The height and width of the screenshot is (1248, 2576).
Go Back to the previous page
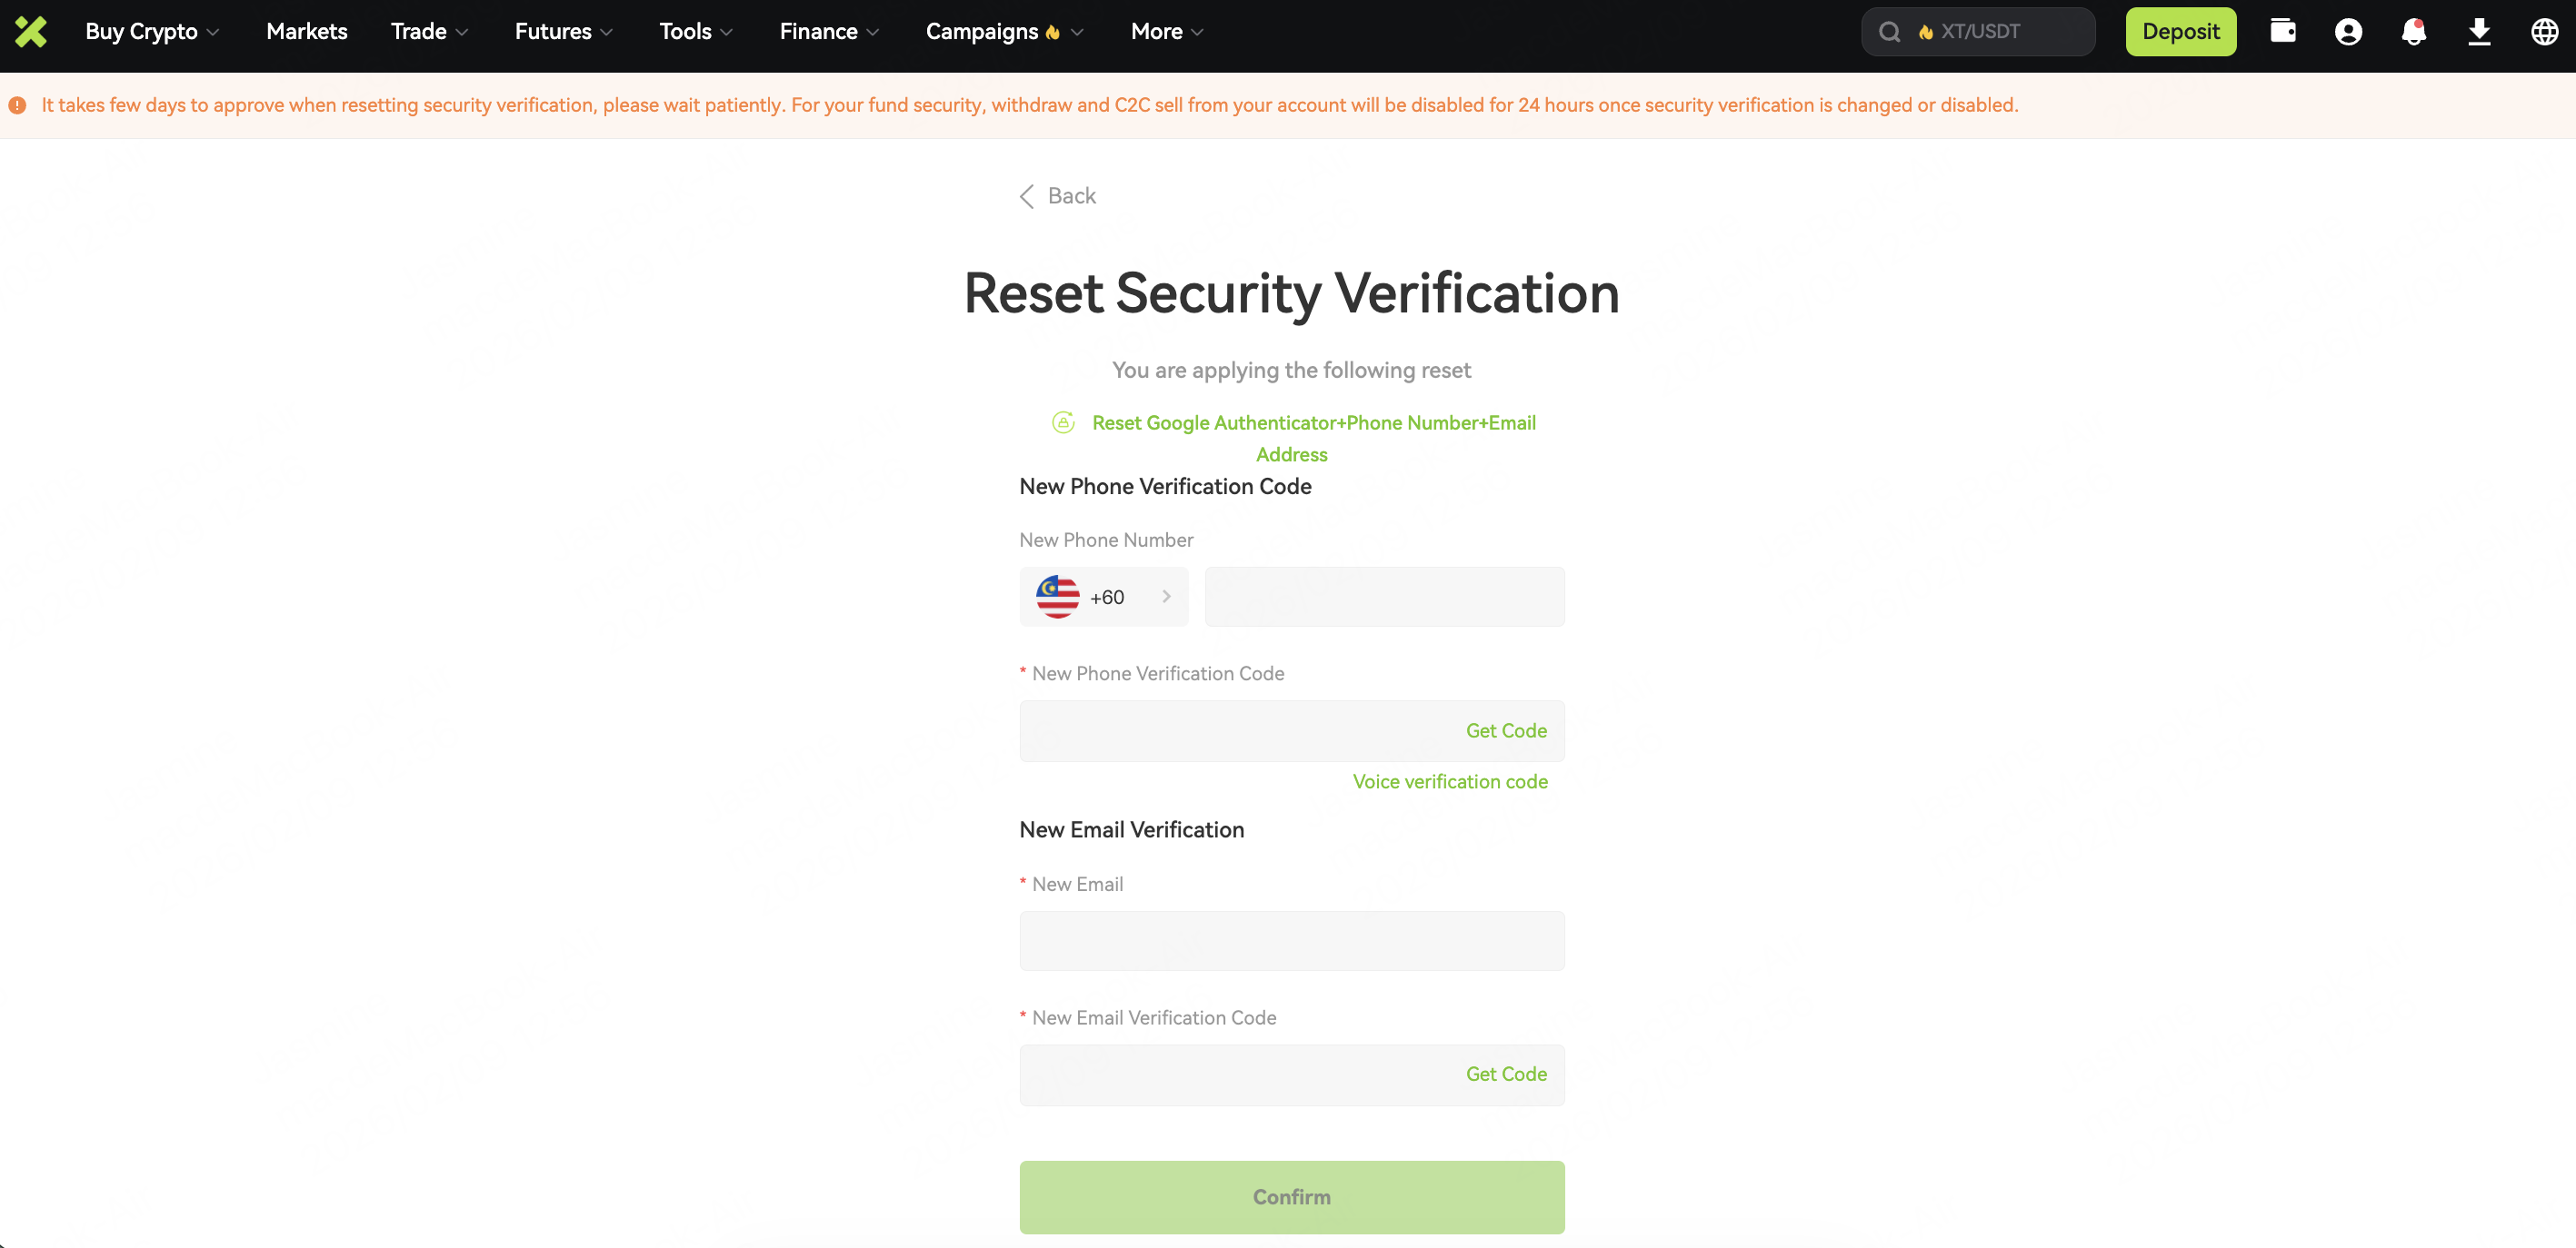[1058, 196]
